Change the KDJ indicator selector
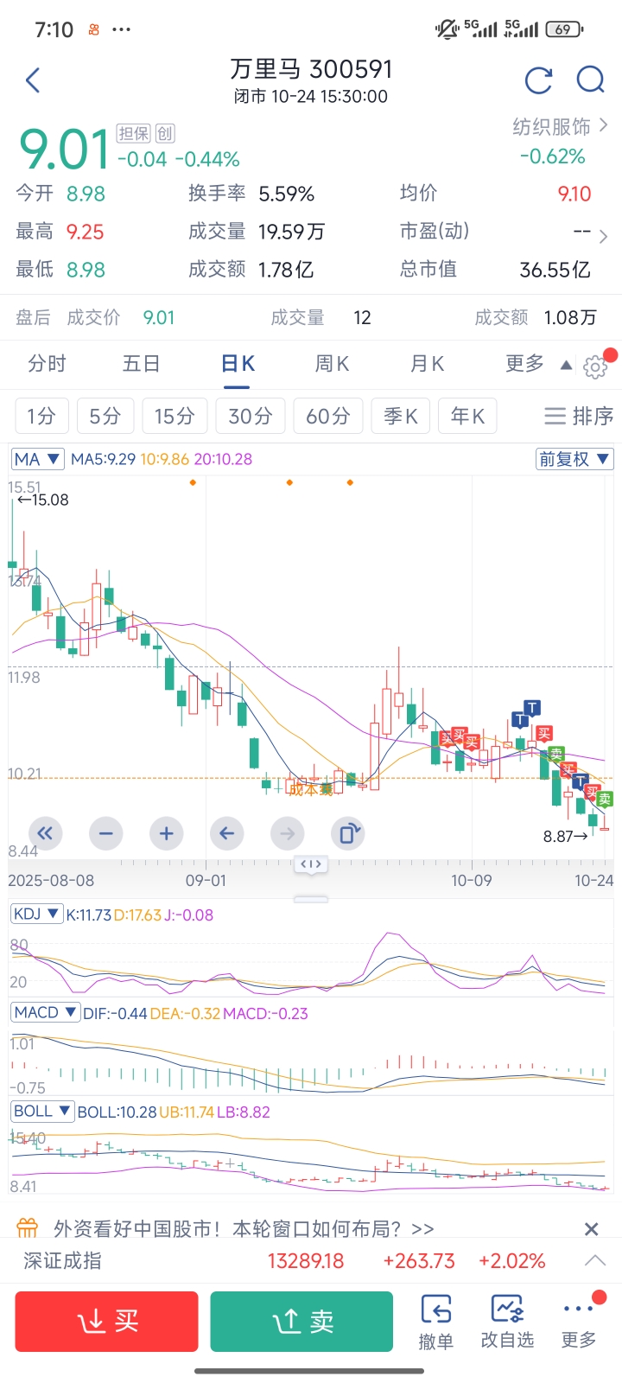 click(x=36, y=915)
